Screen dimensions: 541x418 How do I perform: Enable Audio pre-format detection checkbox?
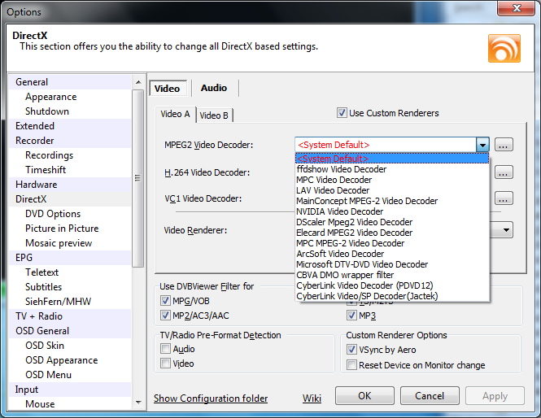pyautogui.click(x=165, y=349)
